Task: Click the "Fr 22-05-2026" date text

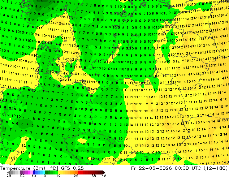Action: tap(151, 168)
